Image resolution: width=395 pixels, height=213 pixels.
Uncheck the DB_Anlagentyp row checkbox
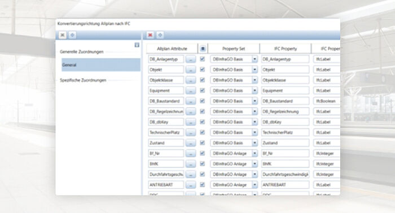[202, 59]
